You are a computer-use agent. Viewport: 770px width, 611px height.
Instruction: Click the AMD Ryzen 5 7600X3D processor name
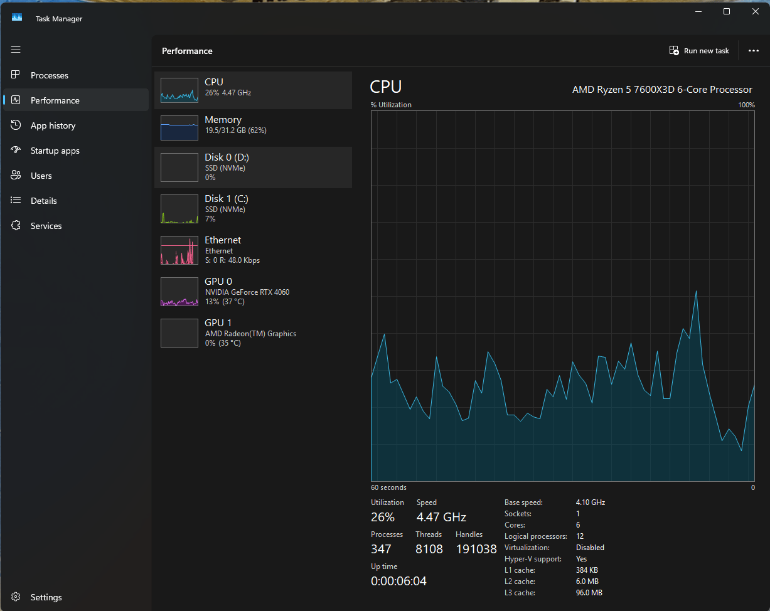(662, 90)
